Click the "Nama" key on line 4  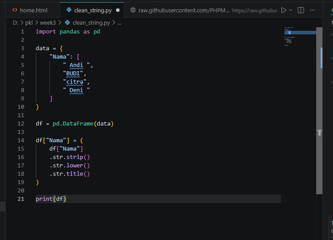[x=60, y=57]
